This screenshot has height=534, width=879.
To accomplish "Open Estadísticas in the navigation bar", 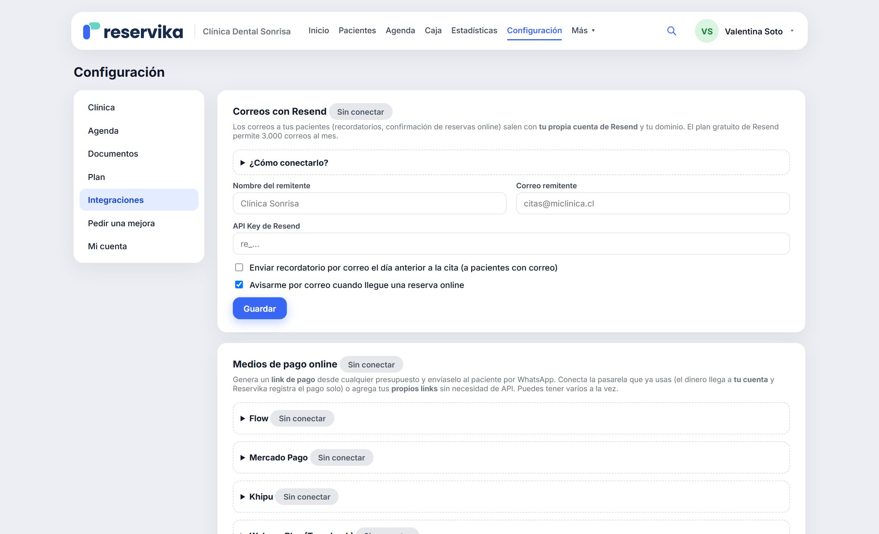I will click(474, 30).
